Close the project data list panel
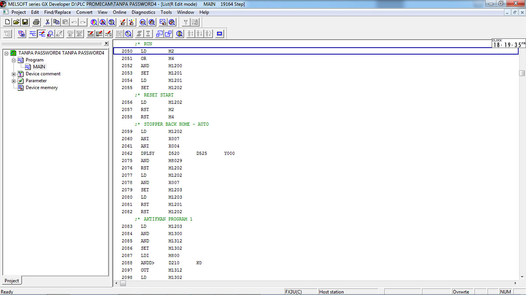Viewport: 526px width, 295px height. pyautogui.click(x=106, y=43)
